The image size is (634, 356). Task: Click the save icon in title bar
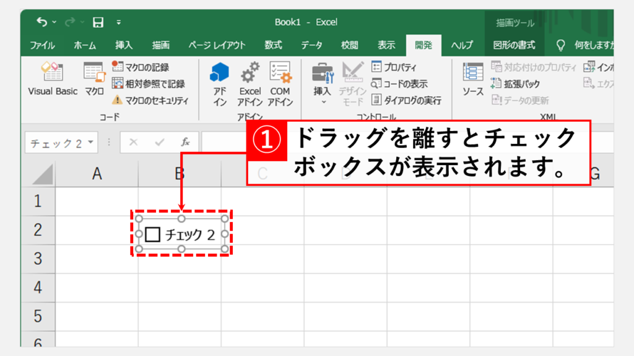click(98, 22)
